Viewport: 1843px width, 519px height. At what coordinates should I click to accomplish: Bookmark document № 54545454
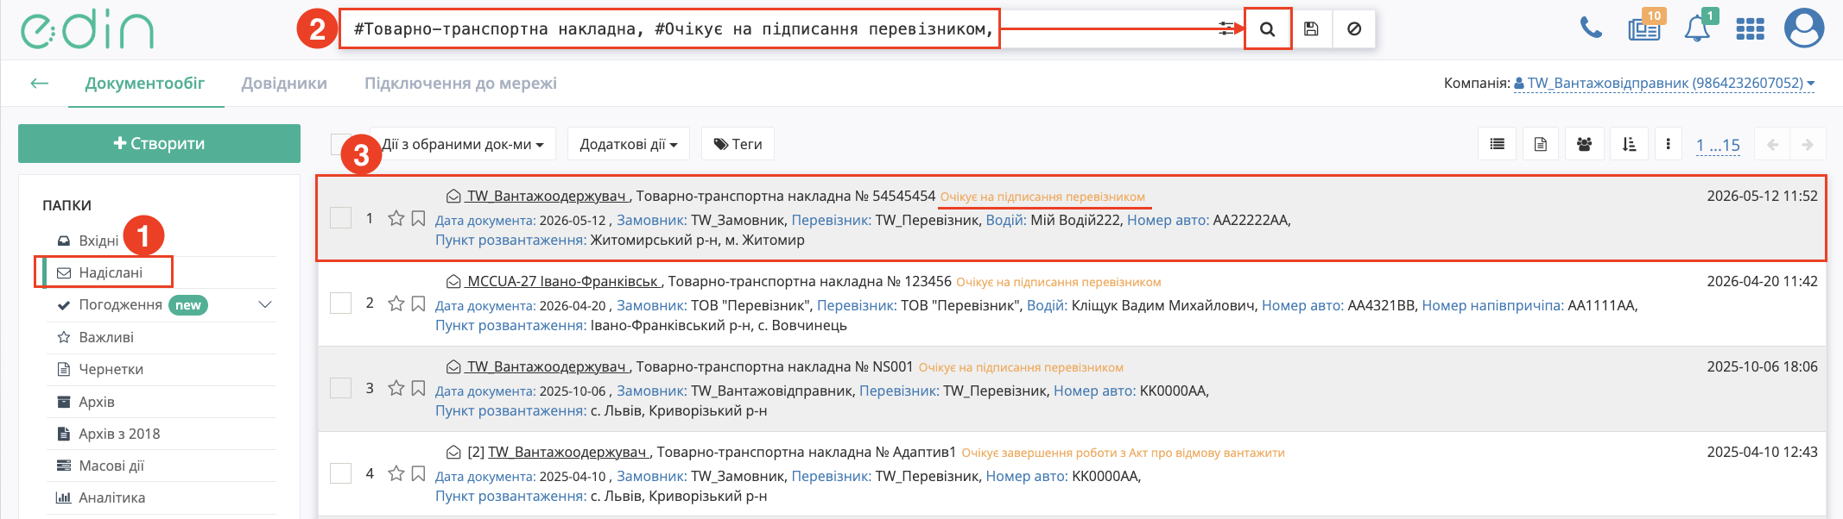(x=418, y=218)
